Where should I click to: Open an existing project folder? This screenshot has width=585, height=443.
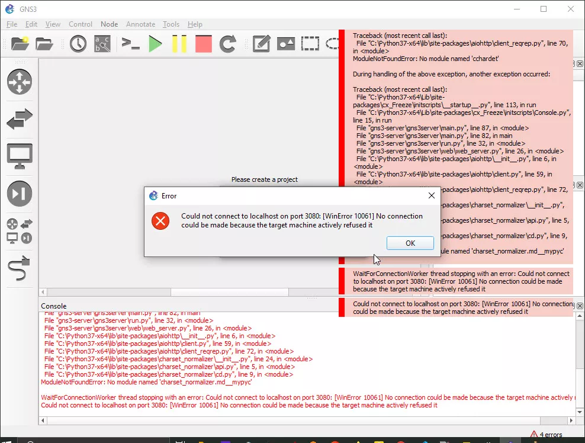click(x=44, y=44)
